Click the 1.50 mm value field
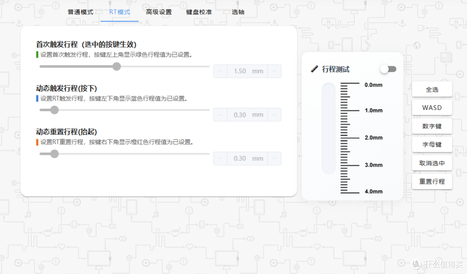Screen dimensions: 467x274 coord(247,71)
